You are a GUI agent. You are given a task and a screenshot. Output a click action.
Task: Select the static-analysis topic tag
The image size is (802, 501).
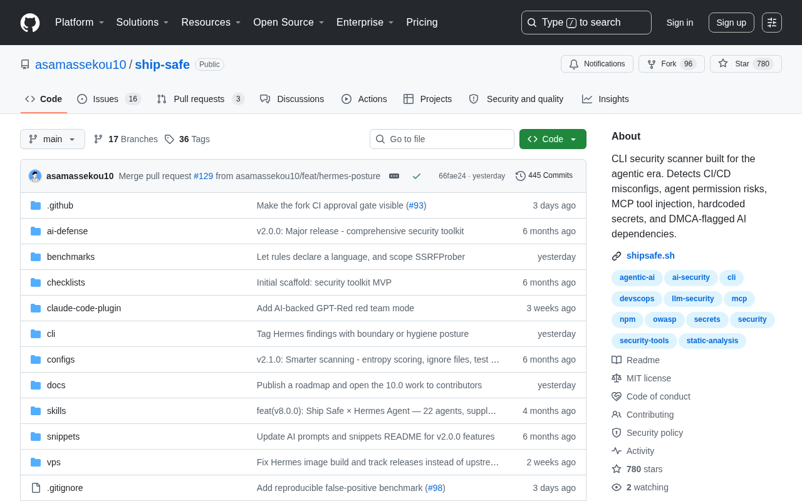coord(712,341)
